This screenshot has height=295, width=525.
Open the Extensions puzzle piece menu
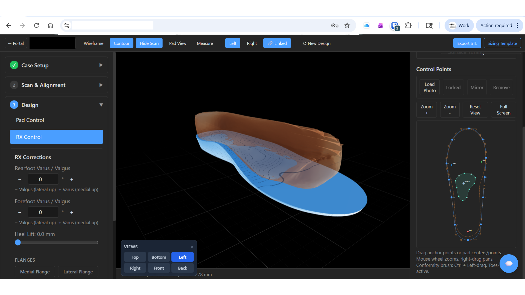(408, 25)
